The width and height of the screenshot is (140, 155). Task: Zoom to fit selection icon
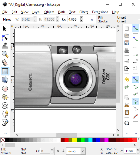coord(127,123)
